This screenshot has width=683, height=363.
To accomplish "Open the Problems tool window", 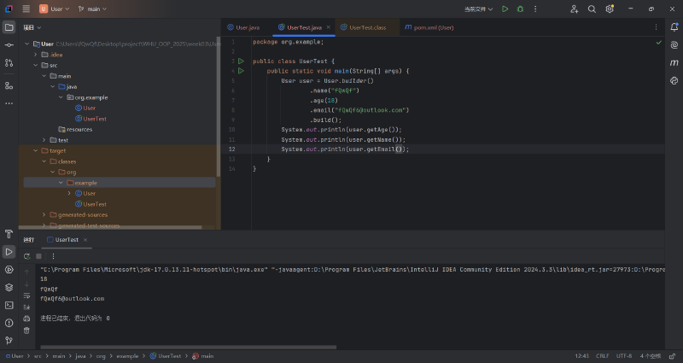I will [x=9, y=323].
